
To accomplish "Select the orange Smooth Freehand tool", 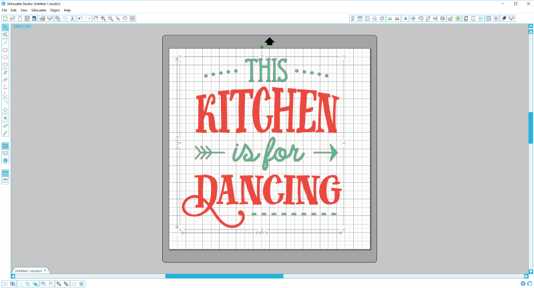I will (x=5, y=94).
